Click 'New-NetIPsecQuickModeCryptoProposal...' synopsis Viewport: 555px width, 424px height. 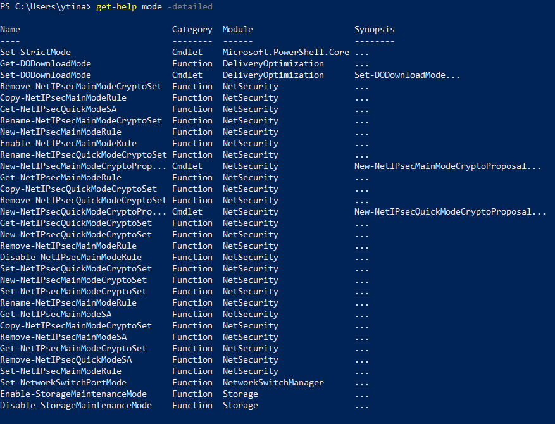click(450, 211)
